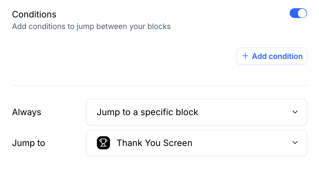Click the Add condition button
The height and width of the screenshot is (179, 319).
272,56
